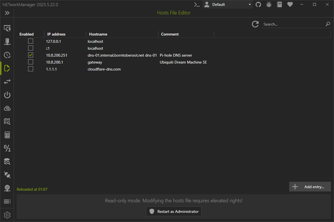Viewport: 334px width, 222px height.
Task: Expand the sidebar with double chevron
Action: click(x=7, y=13)
